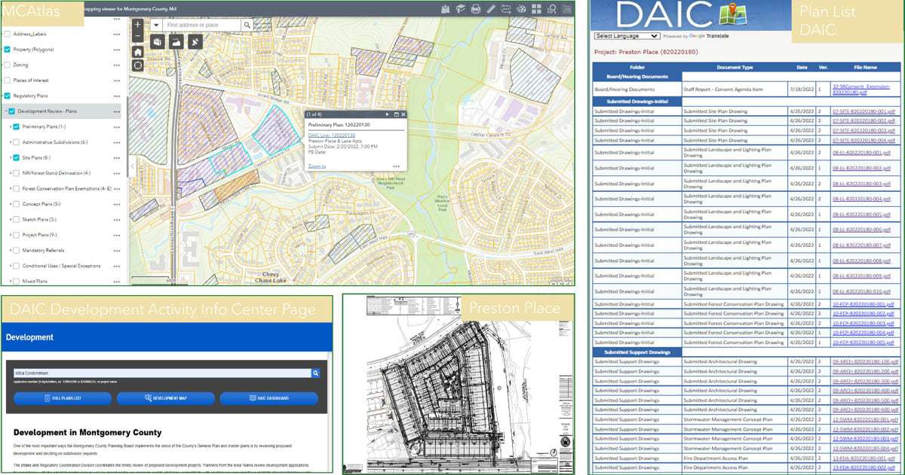The height and width of the screenshot is (475, 905).
Task: Enable the Places of Interest layer
Action: coord(7,80)
